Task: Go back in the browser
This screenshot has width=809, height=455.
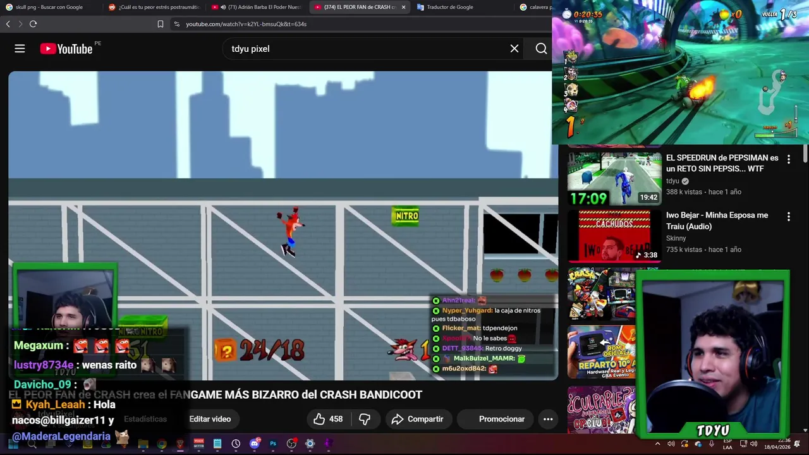Action: (8, 24)
